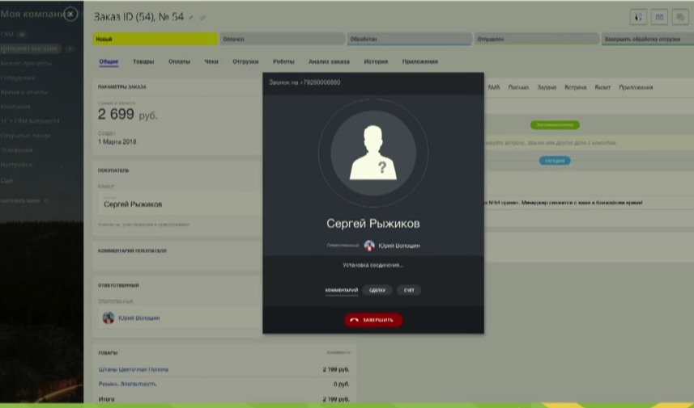Screen dimensions: 694x408
Task: Select Письмо in the timeline actions
Action: point(518,87)
